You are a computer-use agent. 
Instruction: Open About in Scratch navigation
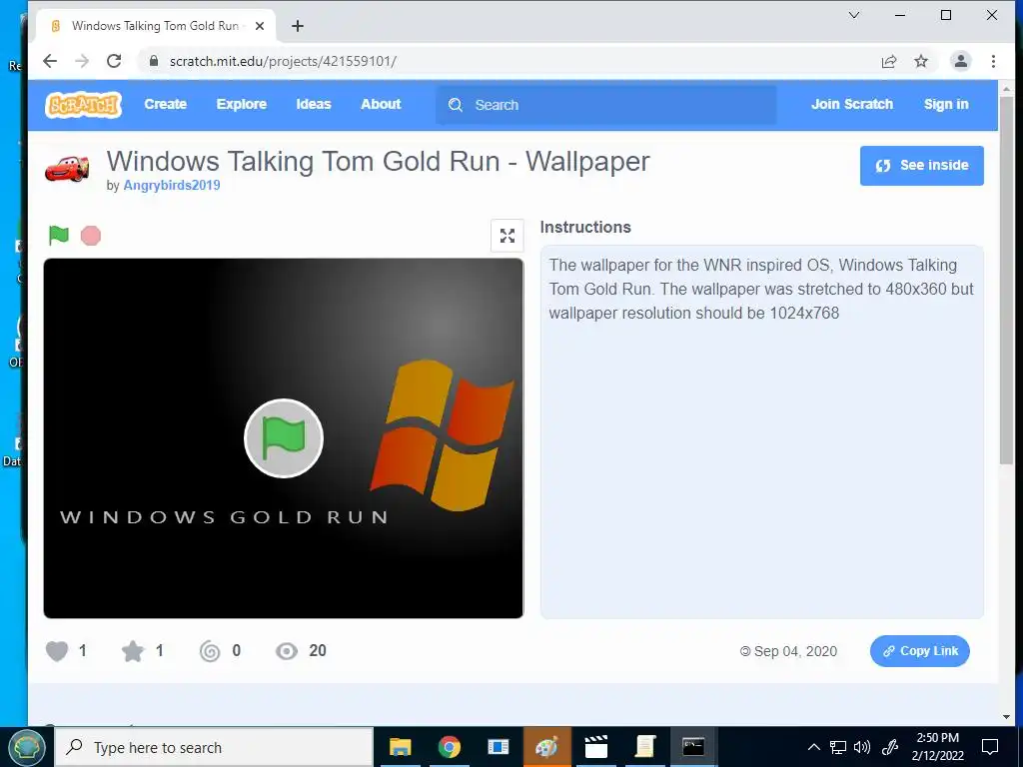(x=381, y=104)
